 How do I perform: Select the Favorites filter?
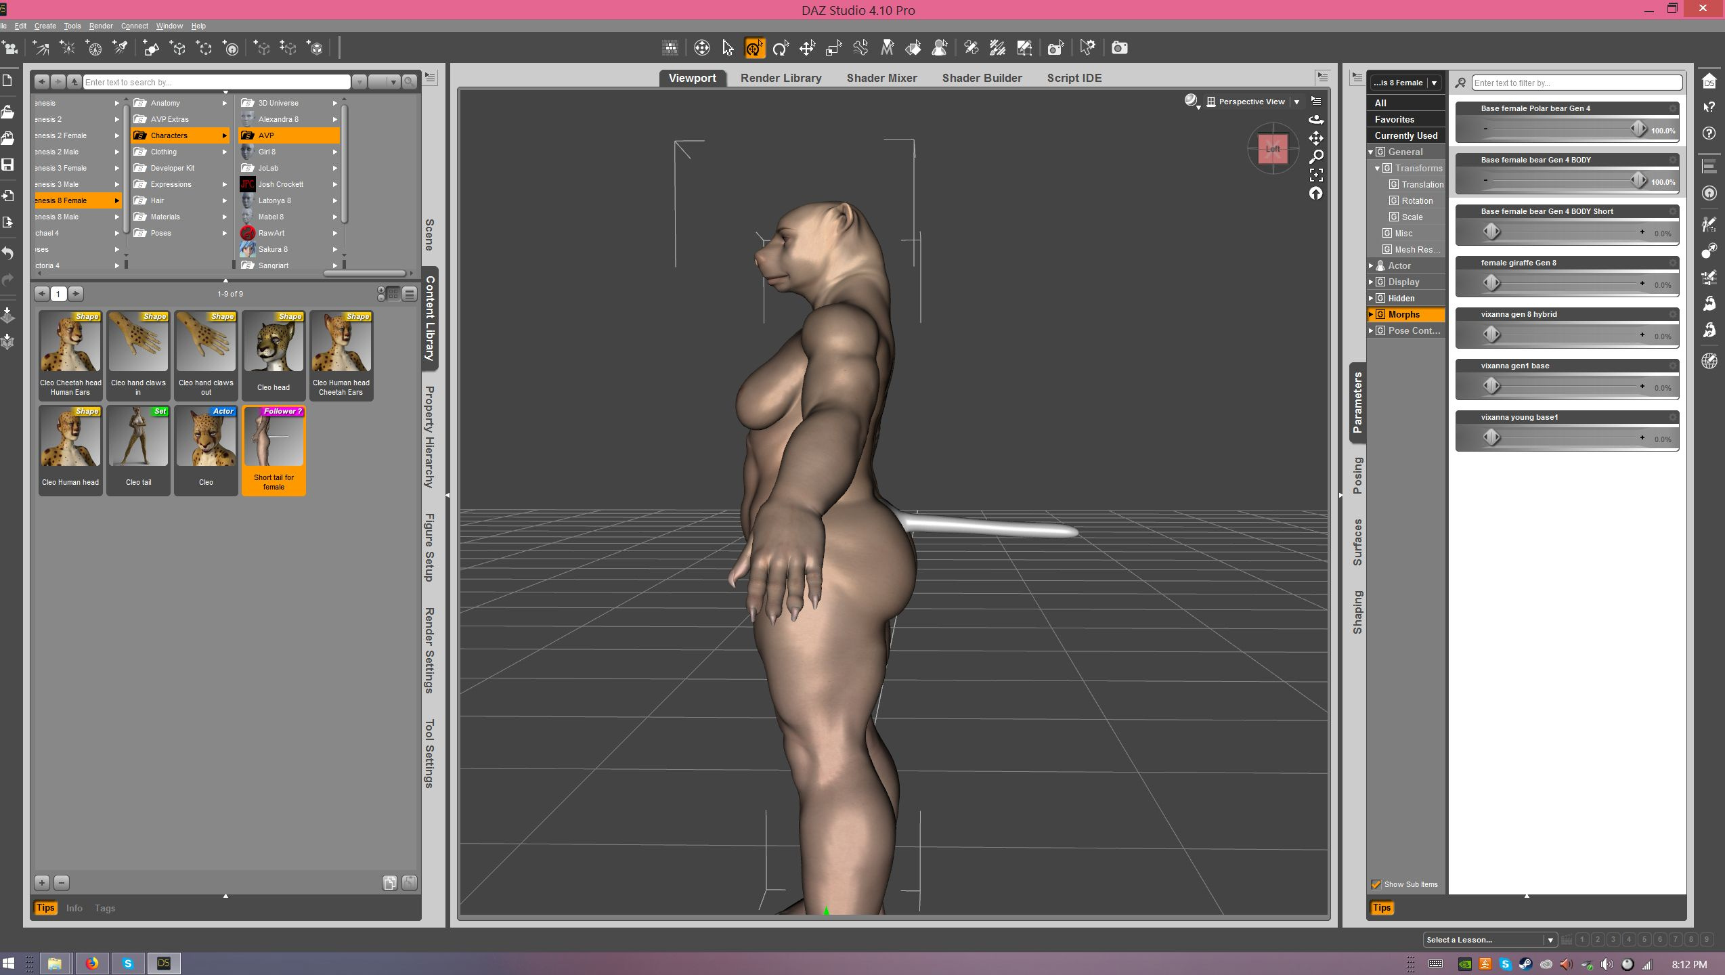pos(1394,119)
